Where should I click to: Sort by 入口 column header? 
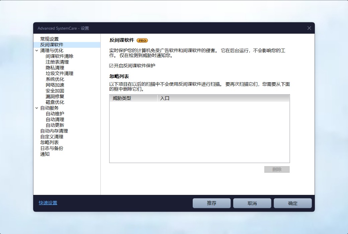click(x=223, y=98)
